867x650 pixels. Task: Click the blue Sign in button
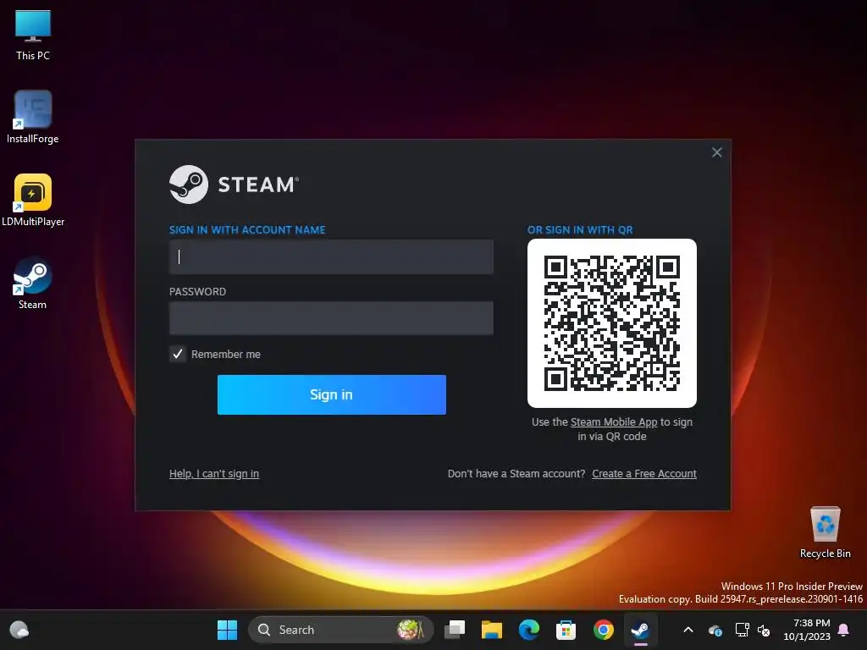[x=331, y=394]
